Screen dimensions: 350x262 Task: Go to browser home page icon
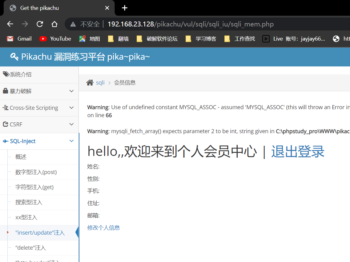[54, 24]
